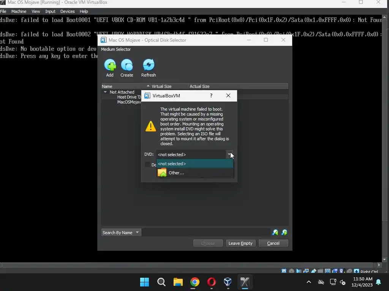389x291 pixels.
Task: Click Cancel in the Optical Disk Selector
Action: click(273, 243)
